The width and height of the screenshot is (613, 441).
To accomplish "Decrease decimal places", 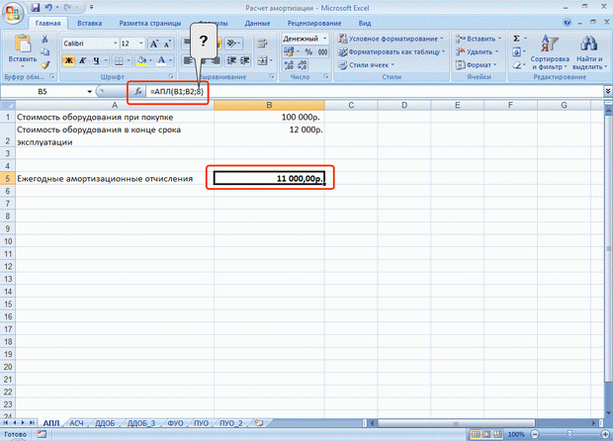I will point(303,65).
